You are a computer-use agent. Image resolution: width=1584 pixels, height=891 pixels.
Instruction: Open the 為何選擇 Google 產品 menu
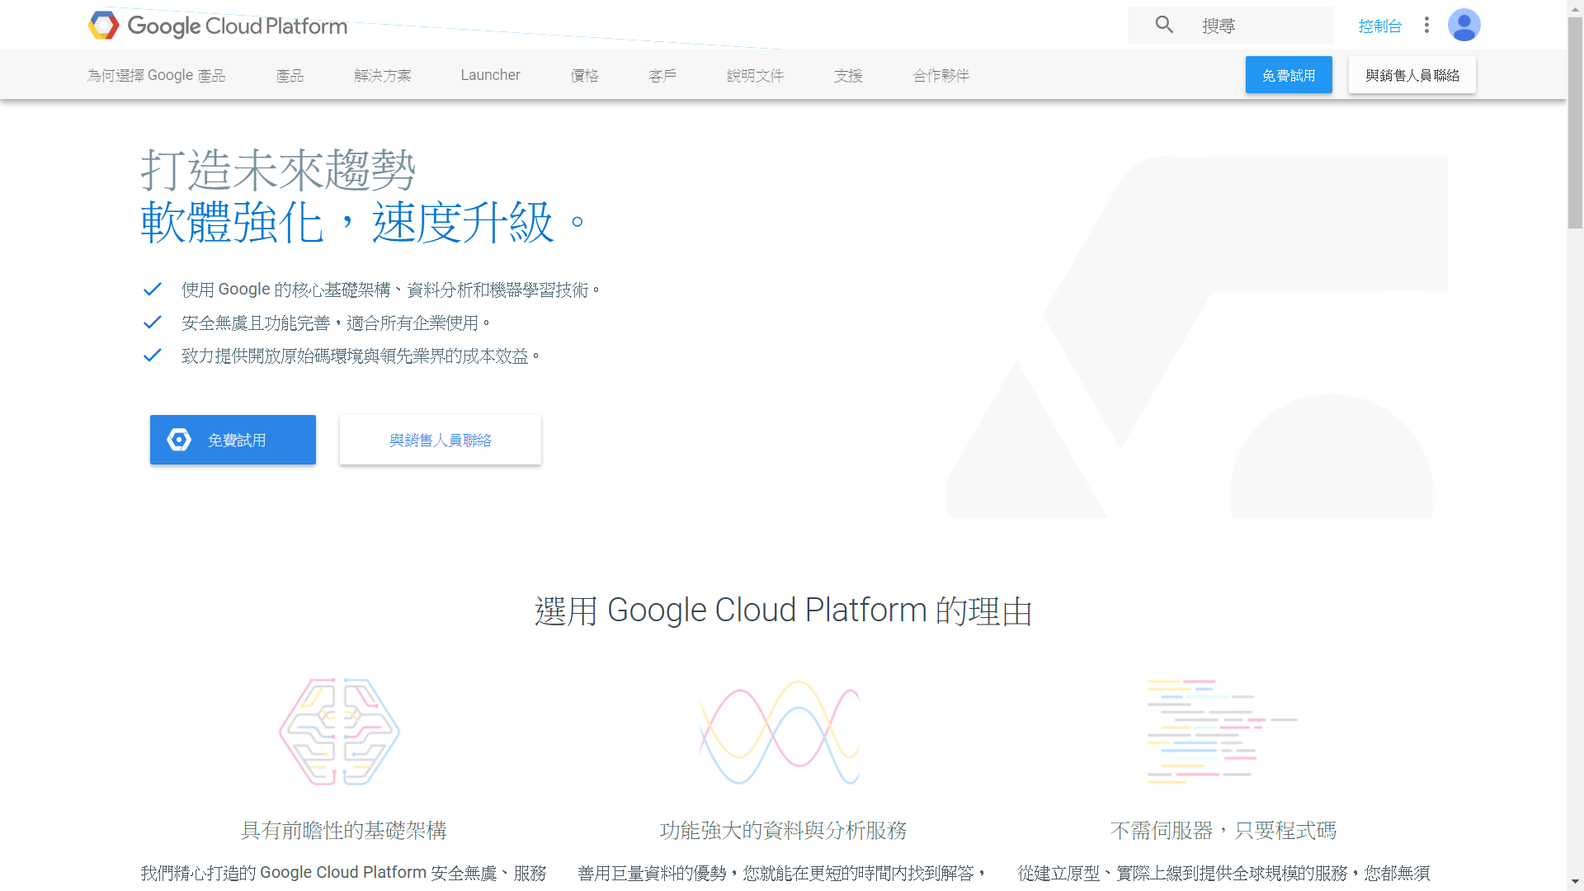pos(157,75)
